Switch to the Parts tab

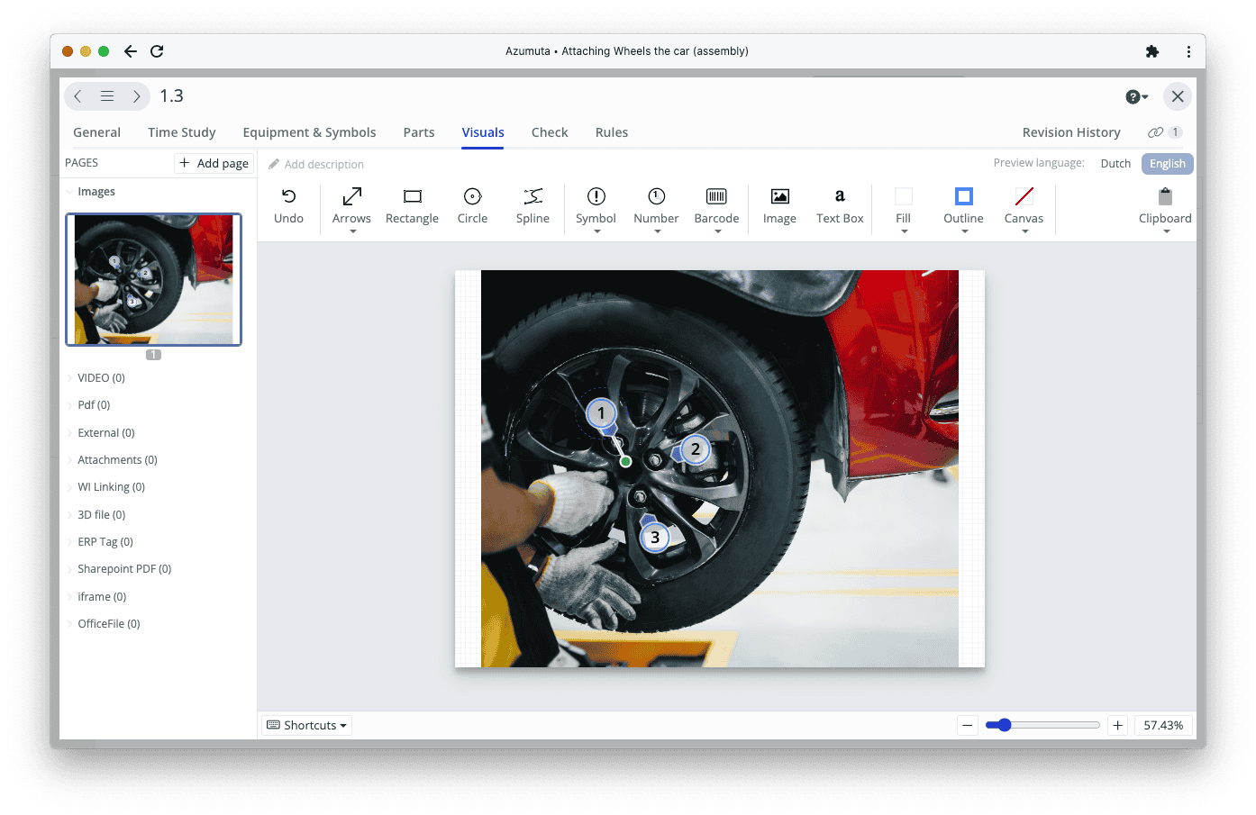[418, 132]
